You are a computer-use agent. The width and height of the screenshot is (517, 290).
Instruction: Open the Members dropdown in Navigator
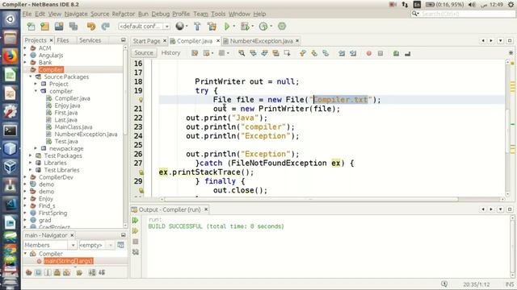(x=50, y=245)
